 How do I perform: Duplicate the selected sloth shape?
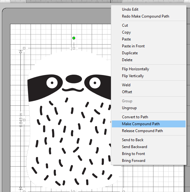pos(130,53)
